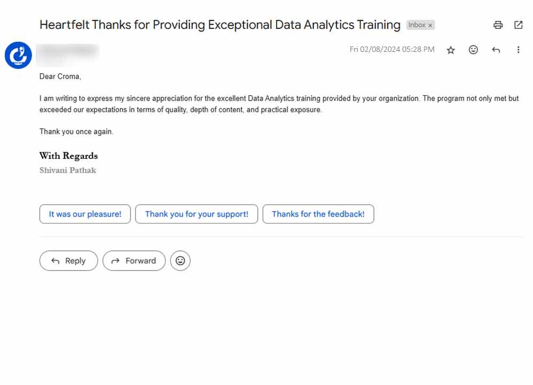Choose the "It was our pleasure!" smart reply
This screenshot has width=533, height=385.
85,214
